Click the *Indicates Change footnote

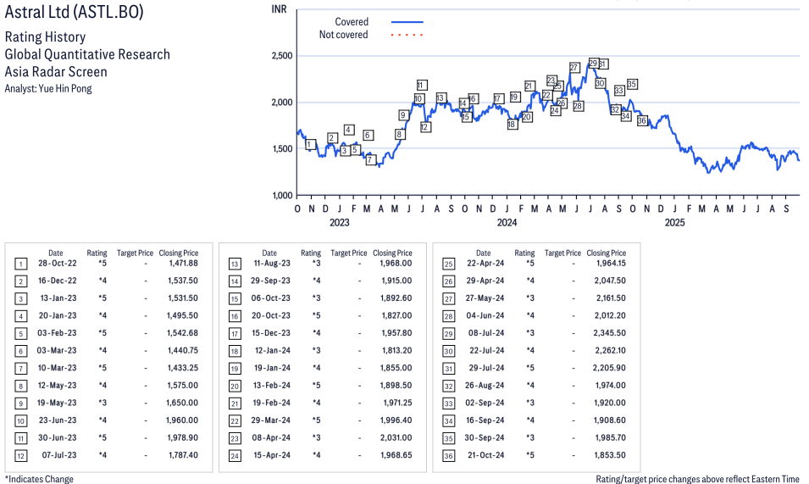(x=39, y=479)
